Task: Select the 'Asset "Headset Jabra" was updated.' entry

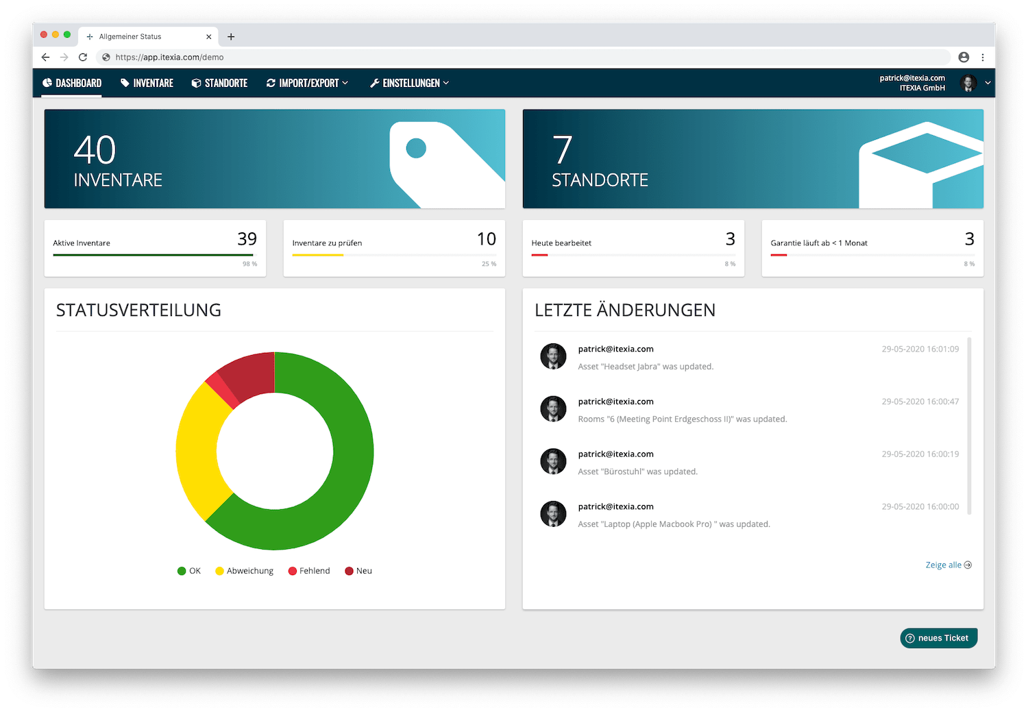Action: pos(646,367)
